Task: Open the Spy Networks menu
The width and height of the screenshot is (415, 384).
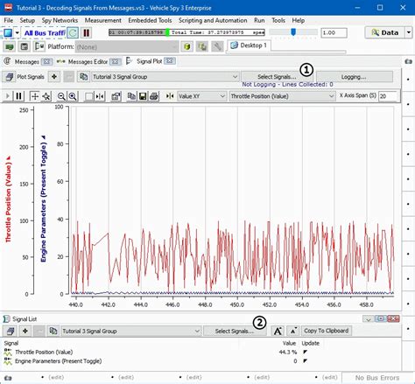Action: pyautogui.click(x=60, y=20)
